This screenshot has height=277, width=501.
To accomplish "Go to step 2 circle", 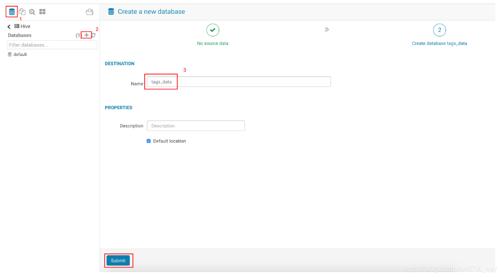I will pos(439,30).
